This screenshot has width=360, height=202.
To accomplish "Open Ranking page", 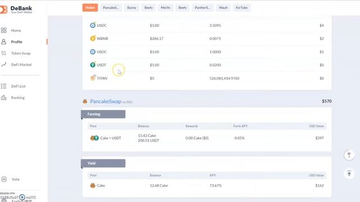I will point(18,98).
